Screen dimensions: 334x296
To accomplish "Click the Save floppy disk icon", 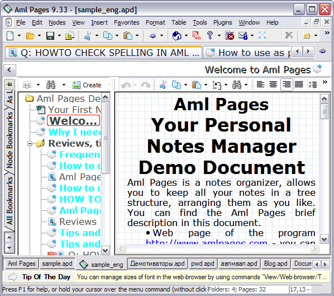I will (50, 36).
